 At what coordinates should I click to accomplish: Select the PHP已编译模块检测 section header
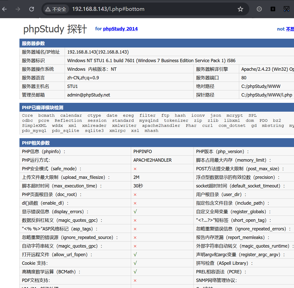[x=43, y=107]
